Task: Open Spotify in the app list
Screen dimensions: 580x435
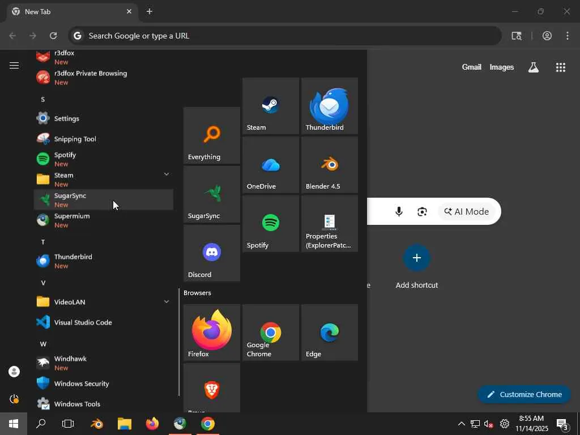Action: point(104,159)
